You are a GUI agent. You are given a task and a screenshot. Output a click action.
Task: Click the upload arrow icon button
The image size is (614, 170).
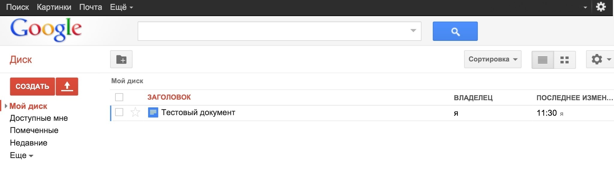(67, 86)
